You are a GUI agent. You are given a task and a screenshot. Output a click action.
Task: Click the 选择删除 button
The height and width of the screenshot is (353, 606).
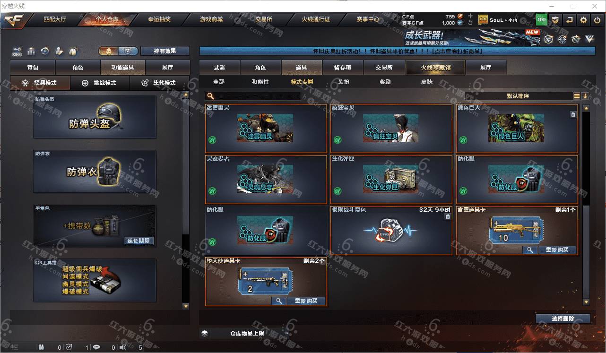click(563, 319)
